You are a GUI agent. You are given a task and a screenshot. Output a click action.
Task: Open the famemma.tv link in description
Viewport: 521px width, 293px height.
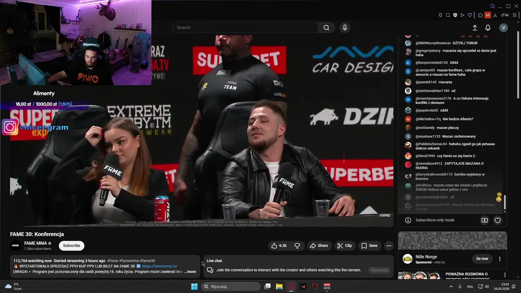click(x=160, y=266)
